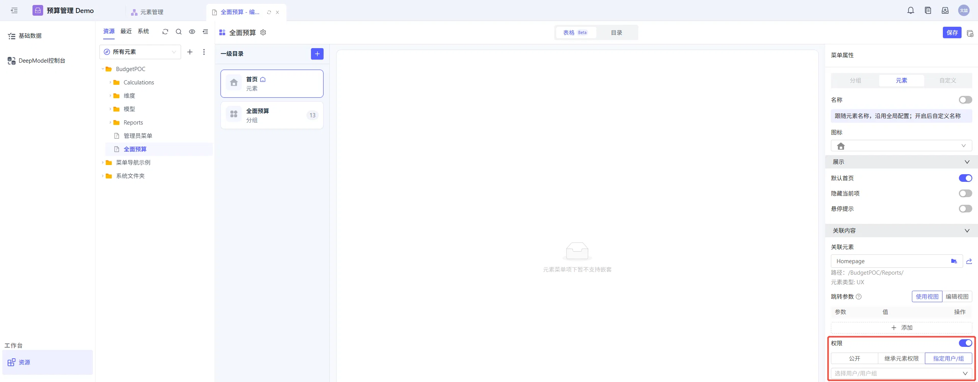Select the 编辑视图 button
This screenshot has height=382, width=978.
pyautogui.click(x=957, y=297)
